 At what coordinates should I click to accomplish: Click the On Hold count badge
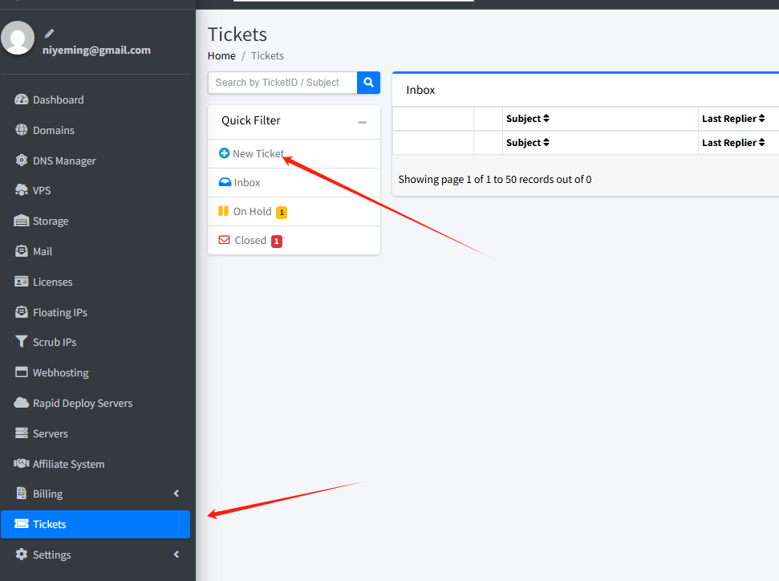(282, 212)
